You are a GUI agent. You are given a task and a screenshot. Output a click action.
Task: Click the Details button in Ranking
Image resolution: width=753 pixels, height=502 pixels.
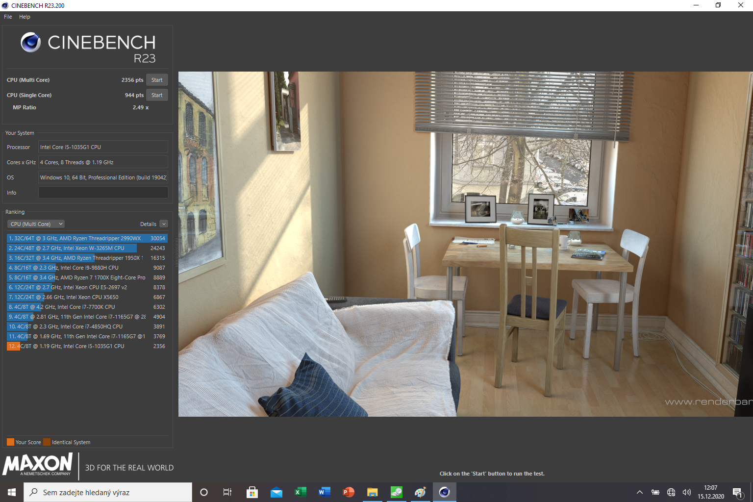coord(148,224)
